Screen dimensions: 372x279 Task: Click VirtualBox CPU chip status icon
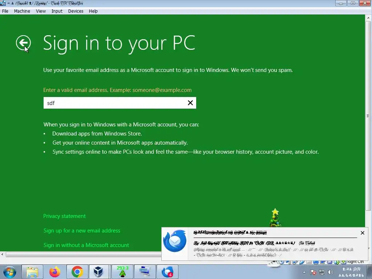point(329,262)
